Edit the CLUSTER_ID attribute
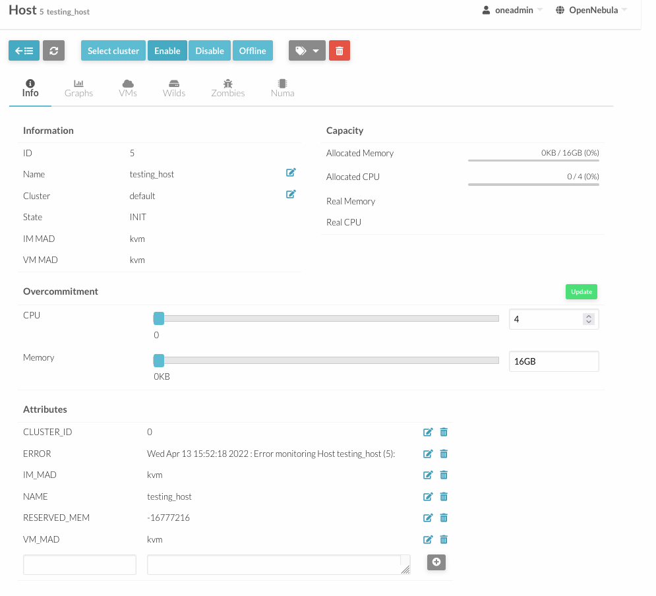 pos(428,432)
